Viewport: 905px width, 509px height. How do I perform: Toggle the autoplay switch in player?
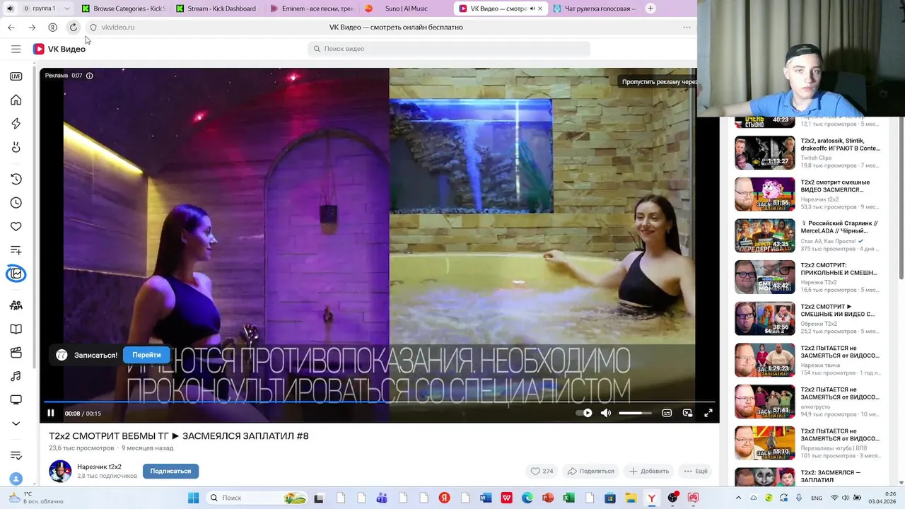(x=584, y=413)
